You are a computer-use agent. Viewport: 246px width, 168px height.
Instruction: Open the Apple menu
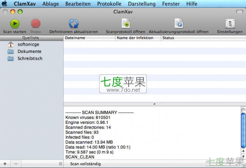5,4
